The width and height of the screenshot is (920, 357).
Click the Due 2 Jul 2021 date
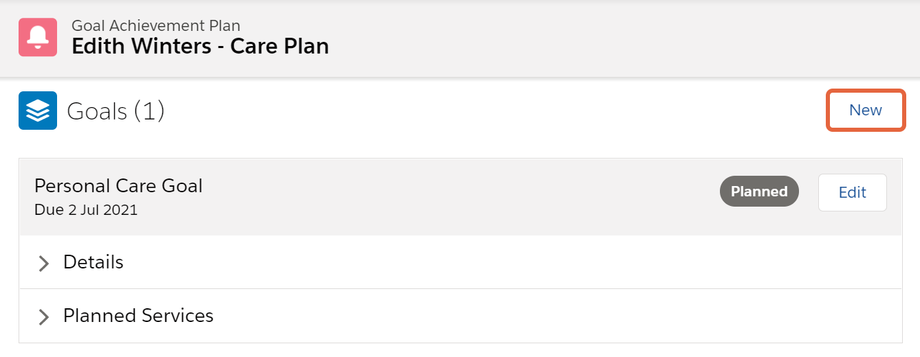click(x=86, y=210)
